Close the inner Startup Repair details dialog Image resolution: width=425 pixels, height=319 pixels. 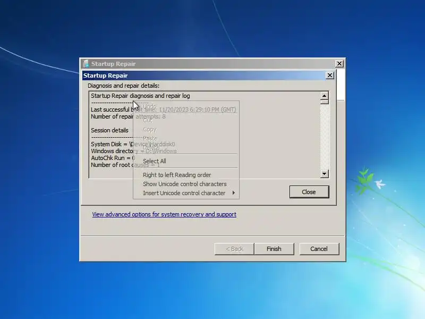point(329,75)
